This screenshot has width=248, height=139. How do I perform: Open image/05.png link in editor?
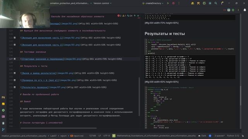(65, 73)
